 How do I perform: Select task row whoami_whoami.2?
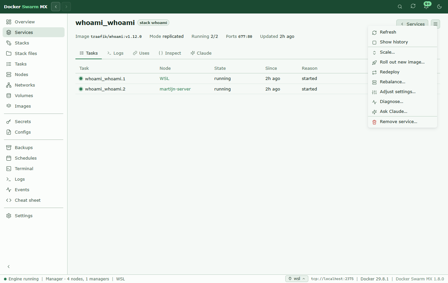tap(222, 89)
